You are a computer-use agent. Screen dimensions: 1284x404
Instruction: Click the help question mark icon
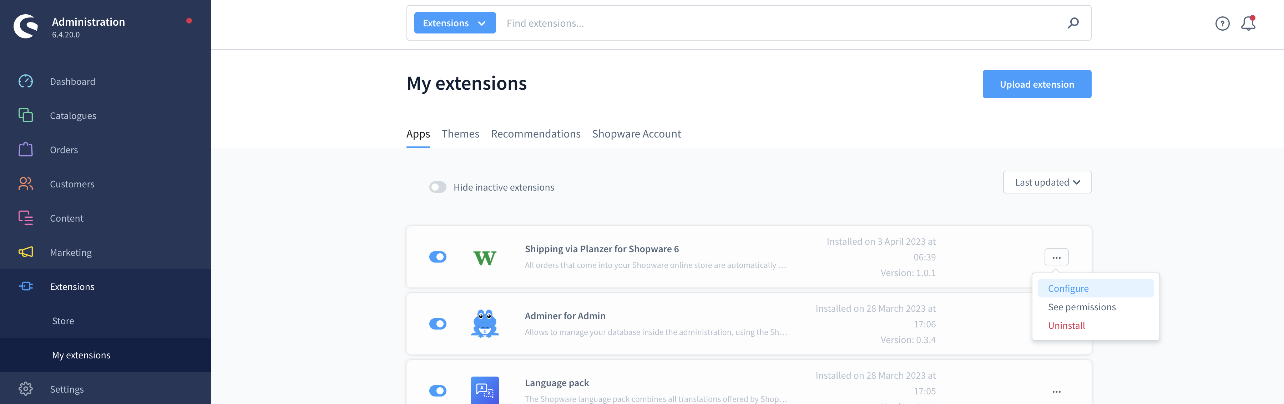1222,23
